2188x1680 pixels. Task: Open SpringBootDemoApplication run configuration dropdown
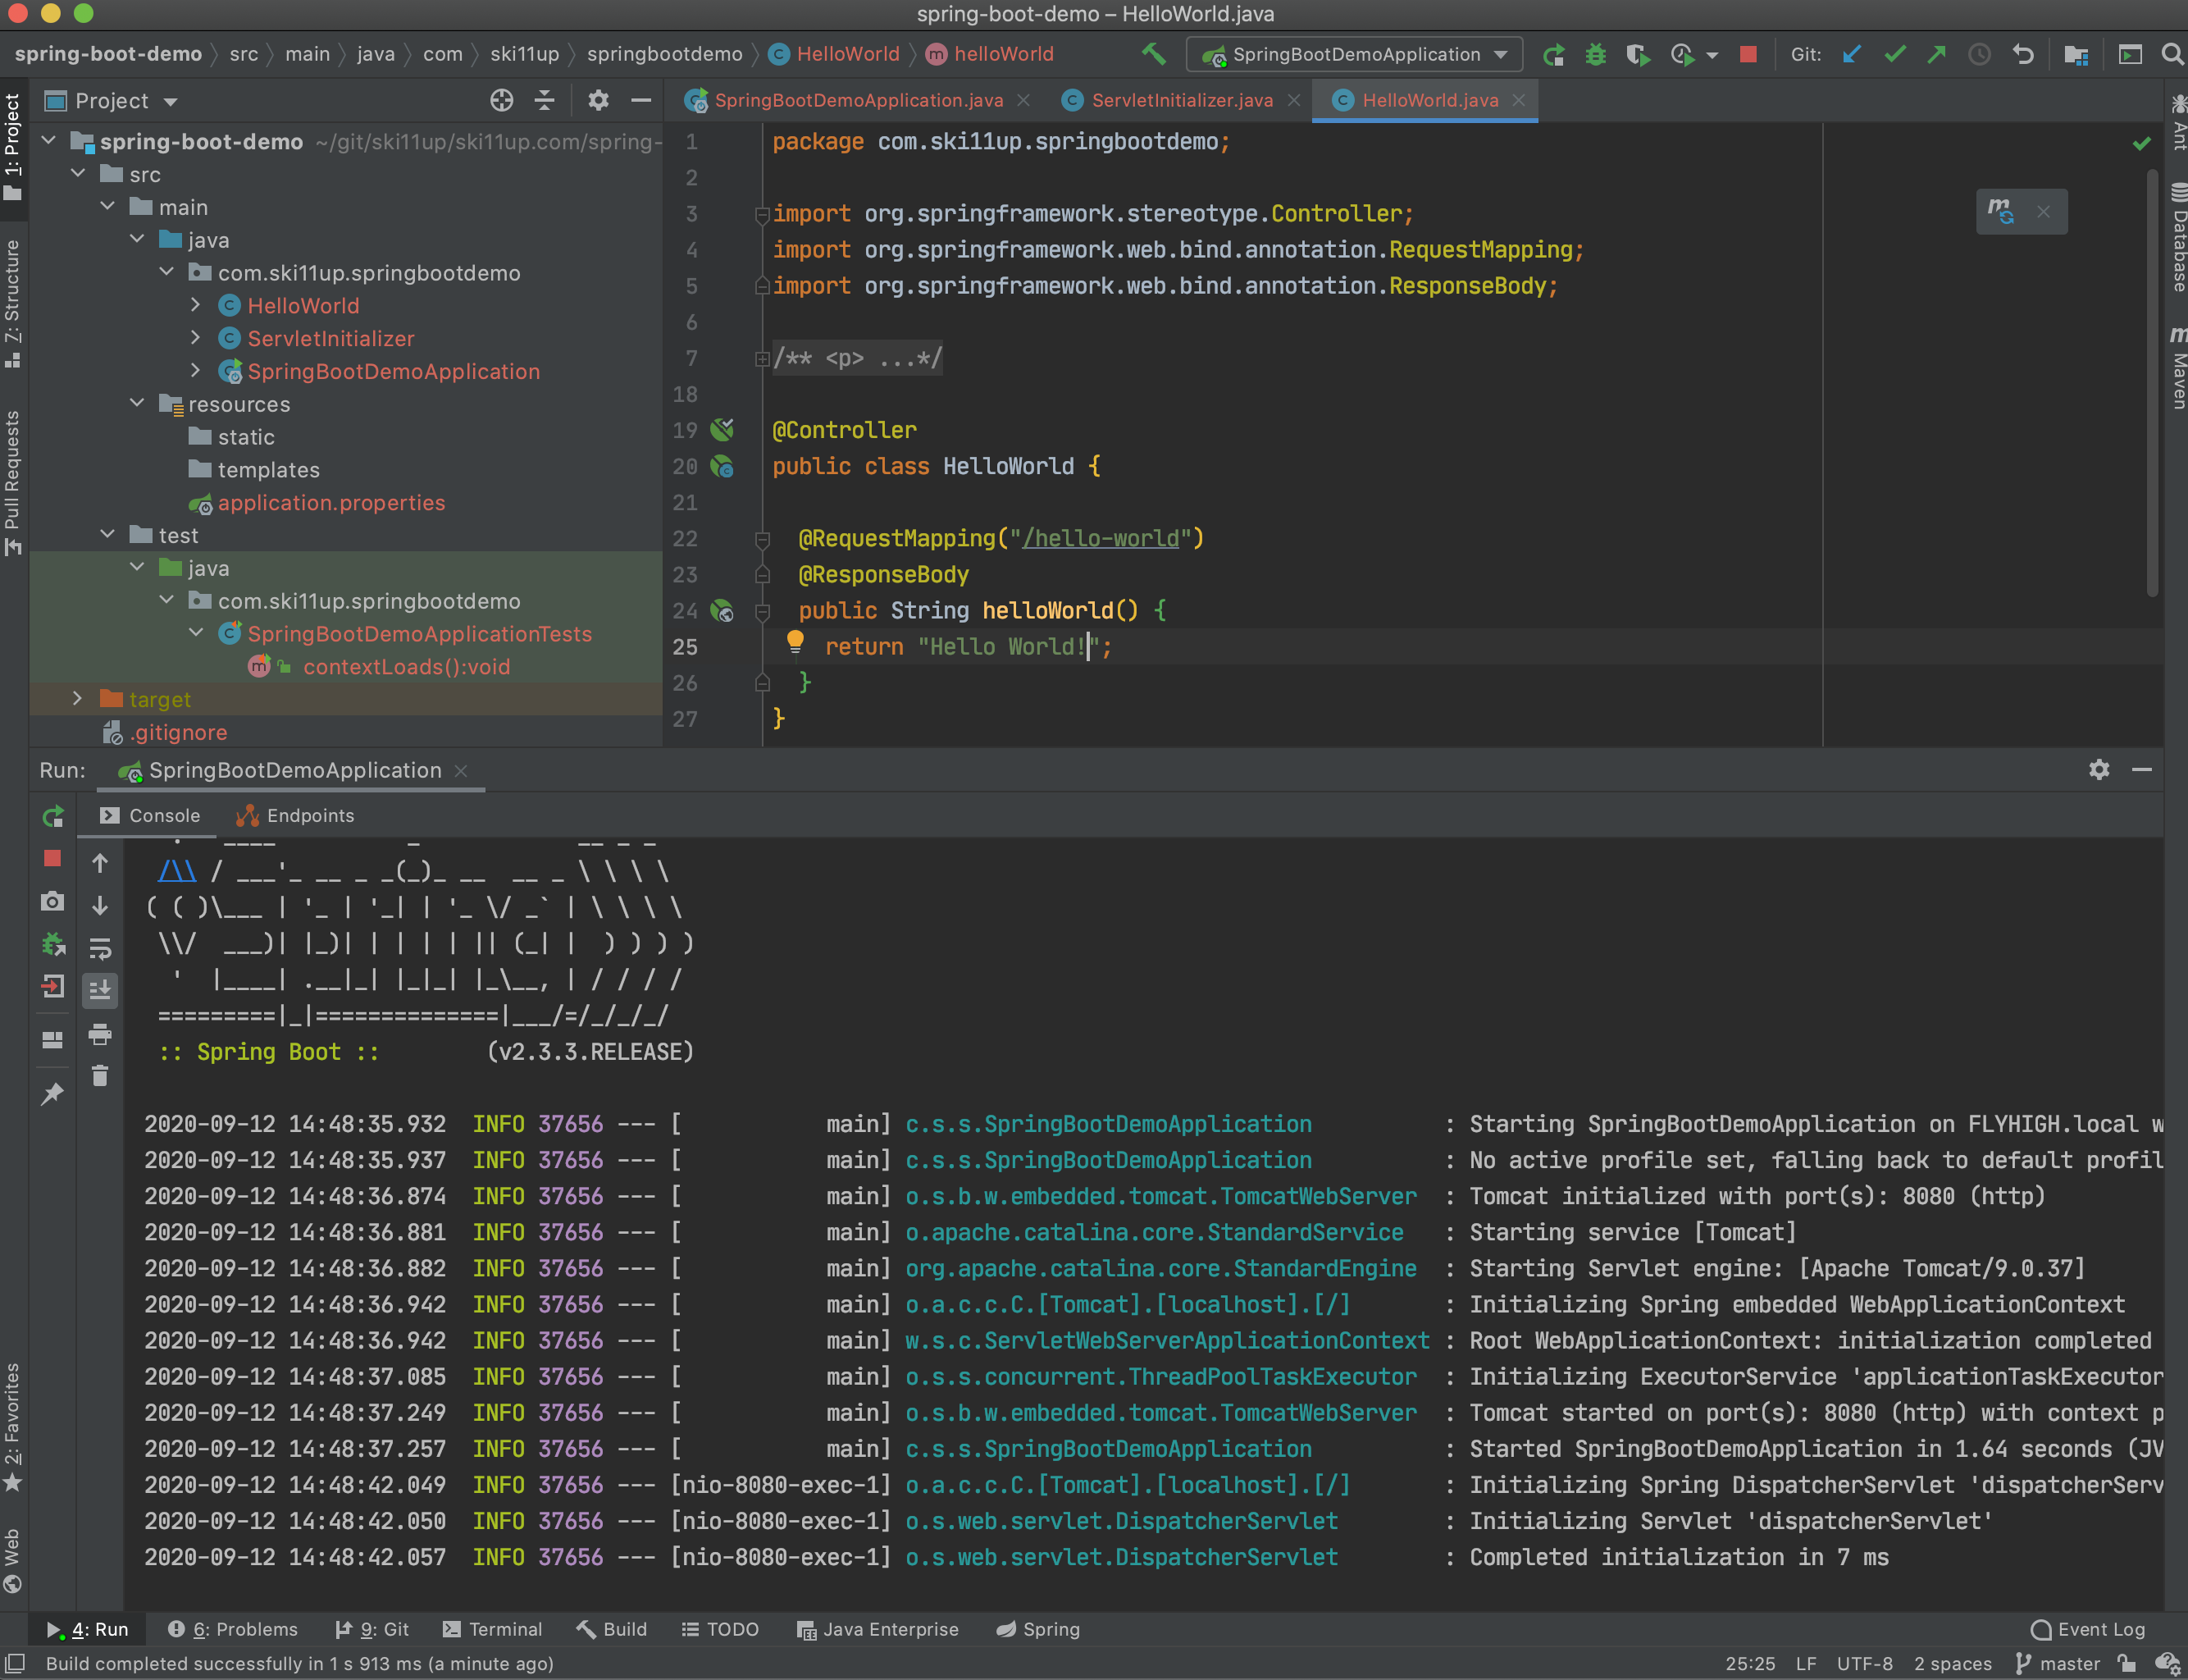(1355, 54)
